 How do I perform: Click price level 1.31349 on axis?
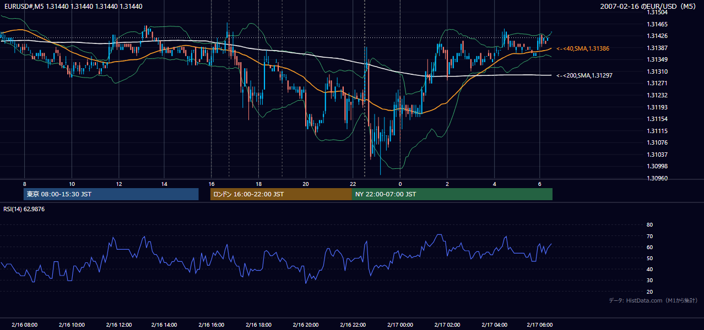(x=656, y=59)
